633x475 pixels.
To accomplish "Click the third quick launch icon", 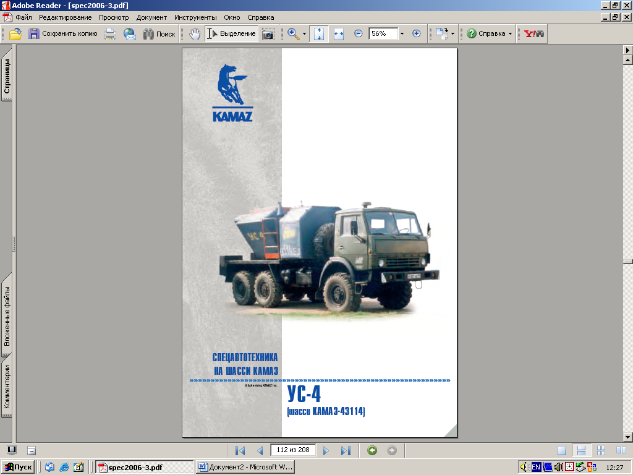I will click(x=79, y=468).
